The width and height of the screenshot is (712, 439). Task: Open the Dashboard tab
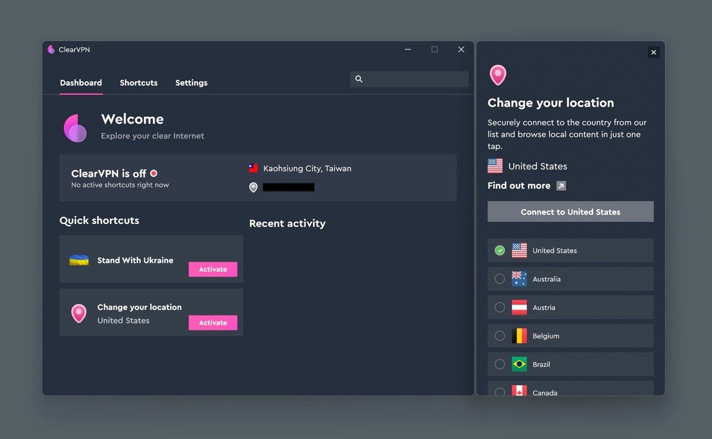[81, 83]
